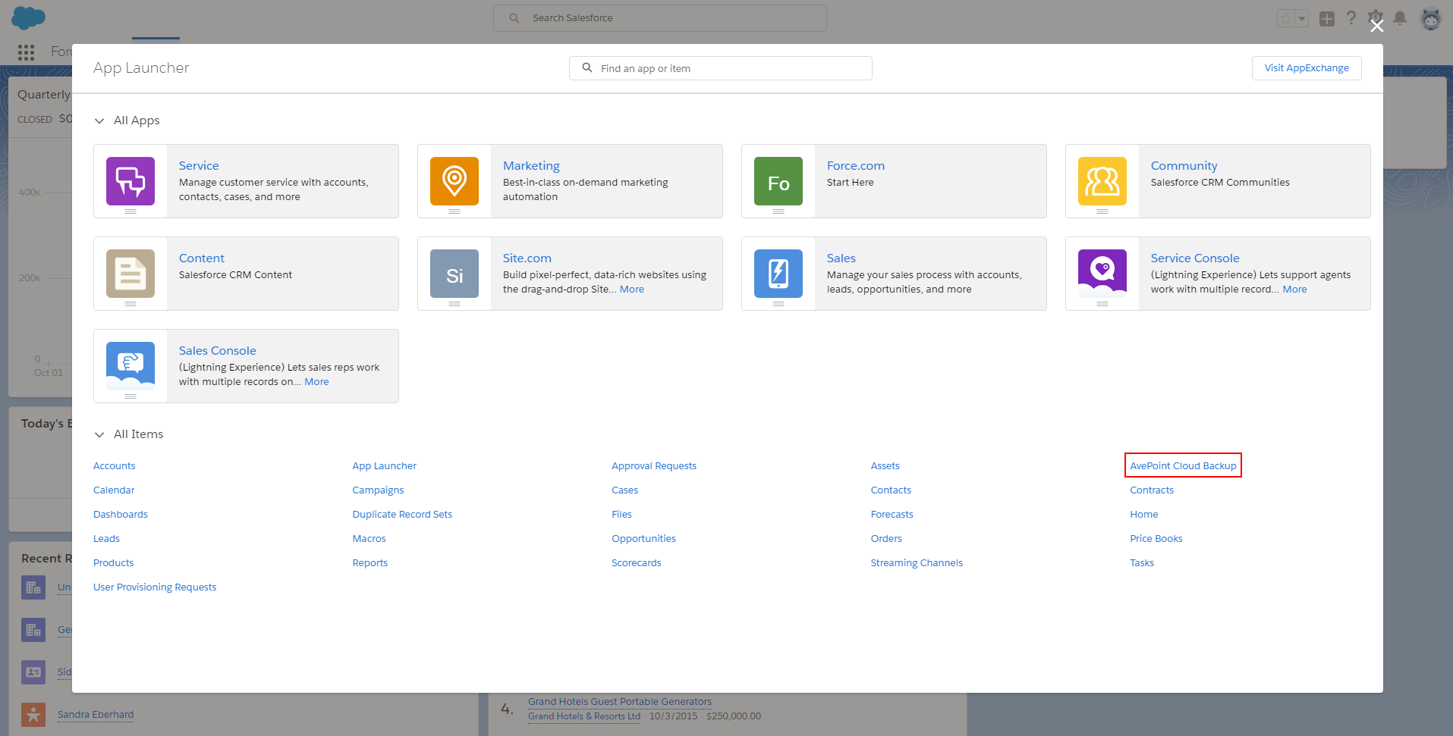Open the Service Console app
The height and width of the screenshot is (736, 1453).
(x=1195, y=258)
